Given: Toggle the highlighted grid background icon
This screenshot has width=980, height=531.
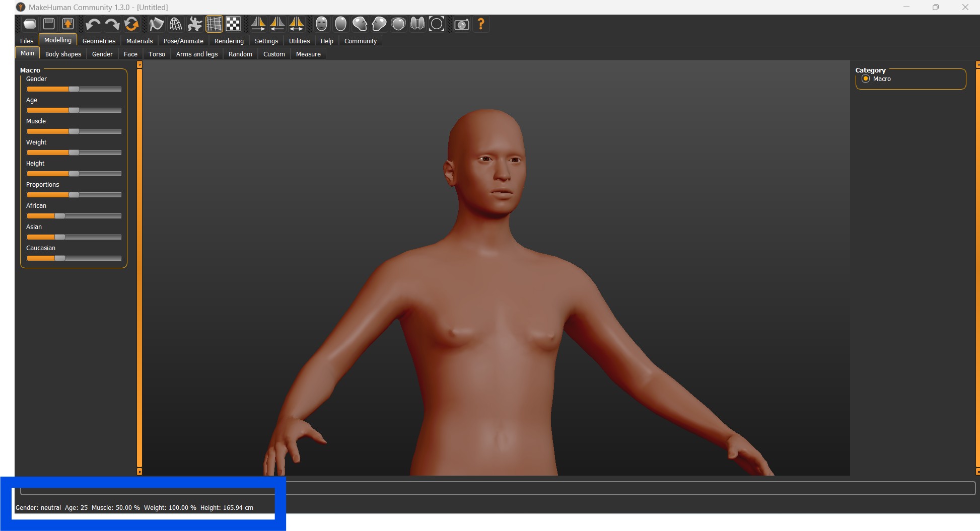Looking at the screenshot, I should tap(214, 24).
